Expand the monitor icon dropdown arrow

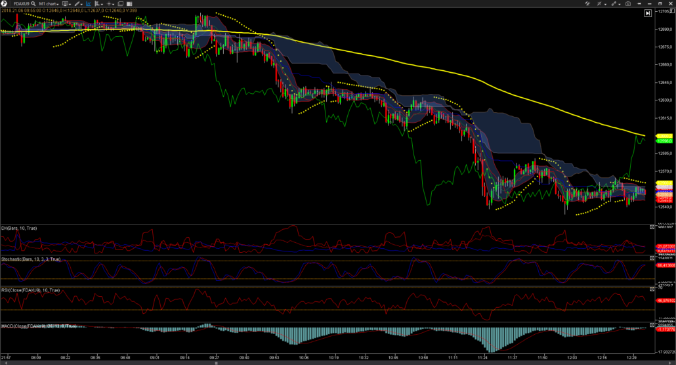coord(70,5)
